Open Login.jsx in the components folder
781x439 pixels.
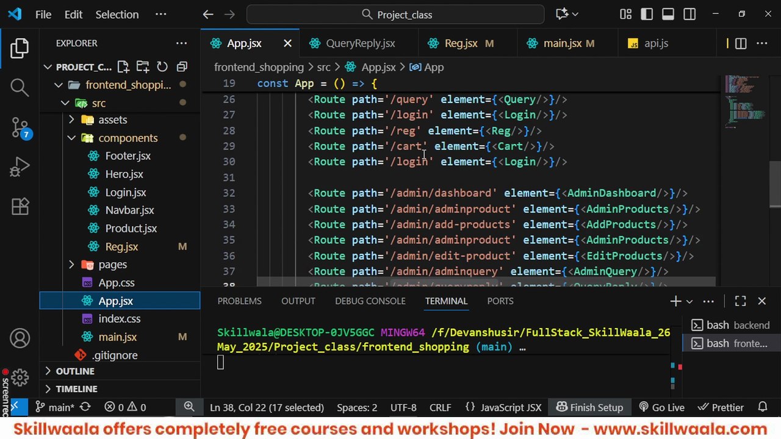click(126, 192)
